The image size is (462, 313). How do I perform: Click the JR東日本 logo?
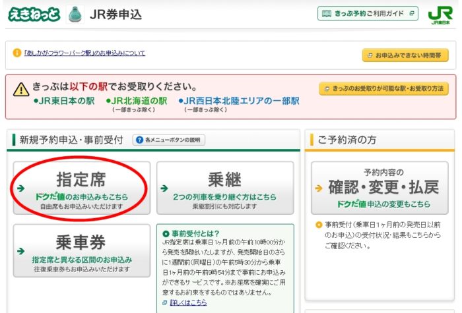440,16
